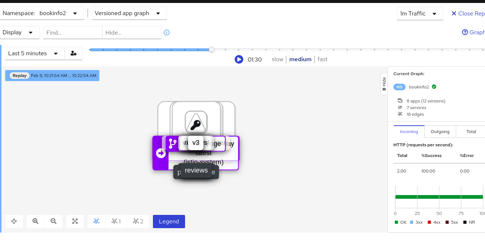Apply graph layout 2
The width and height of the screenshot is (485, 244).
click(138, 221)
